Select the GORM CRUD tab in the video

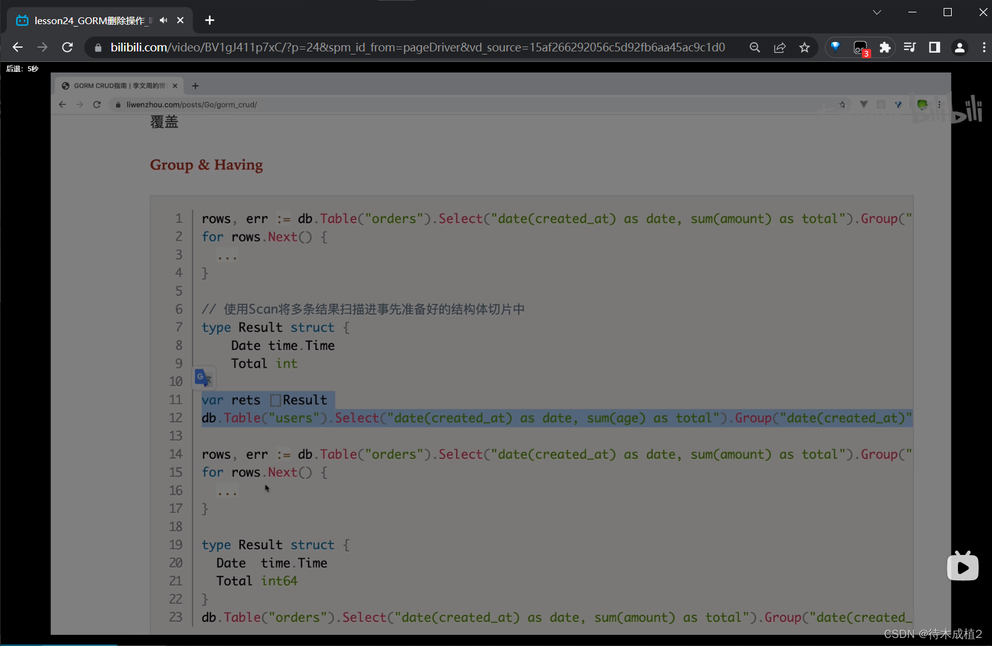click(x=119, y=85)
